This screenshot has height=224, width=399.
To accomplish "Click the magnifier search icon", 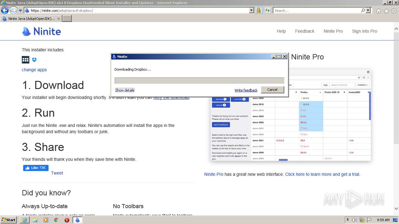I will pyautogui.click(x=363, y=10).
